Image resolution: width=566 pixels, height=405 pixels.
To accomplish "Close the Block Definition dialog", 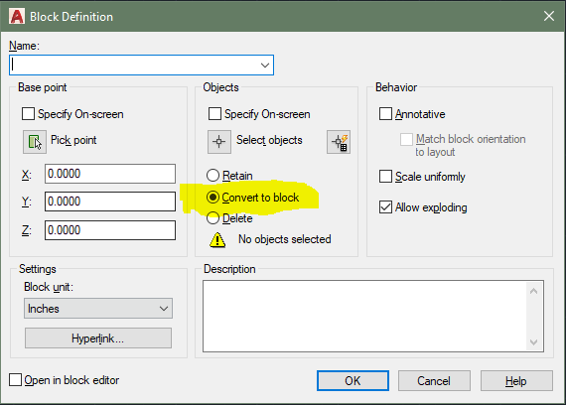I will click(549, 16).
